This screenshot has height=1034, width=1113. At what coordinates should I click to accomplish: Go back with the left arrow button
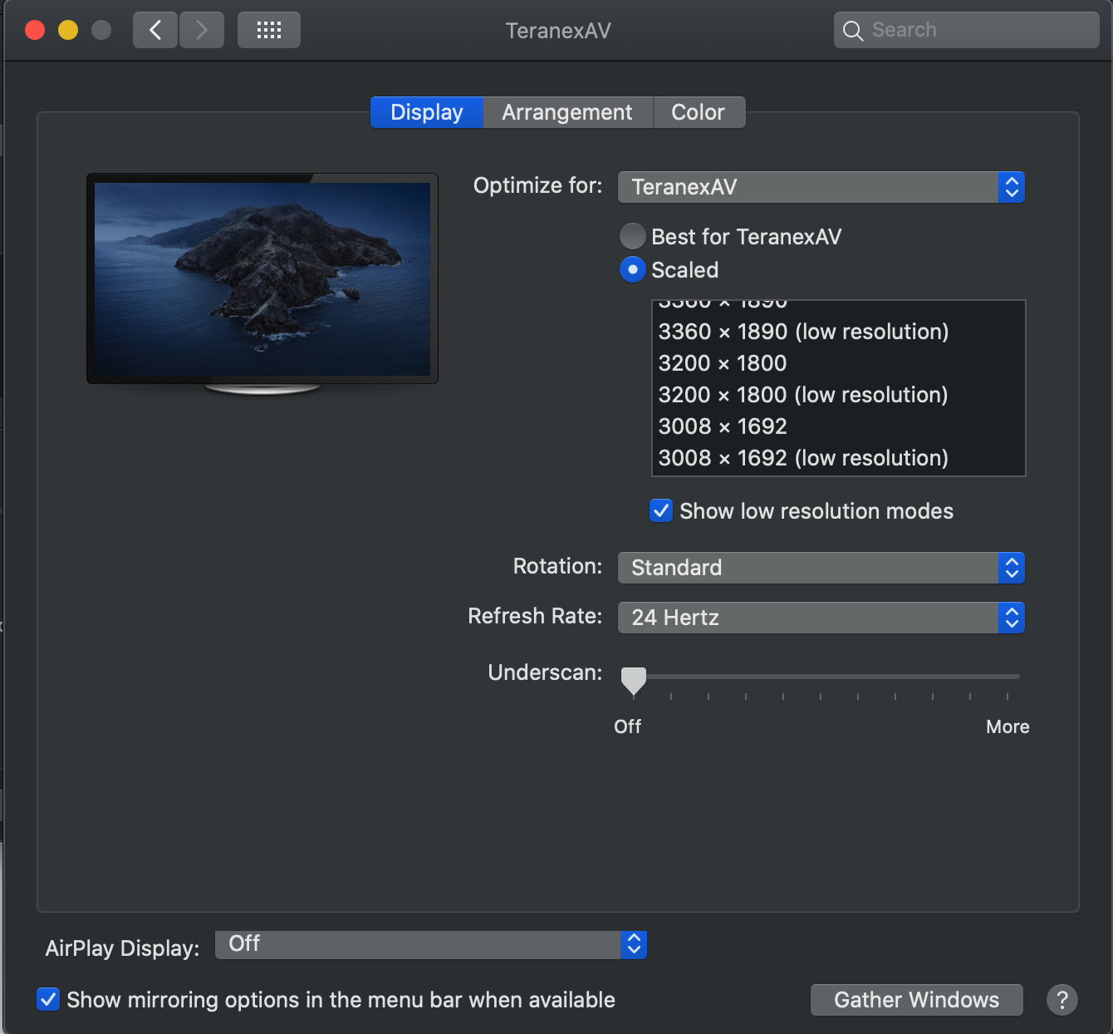click(x=155, y=31)
